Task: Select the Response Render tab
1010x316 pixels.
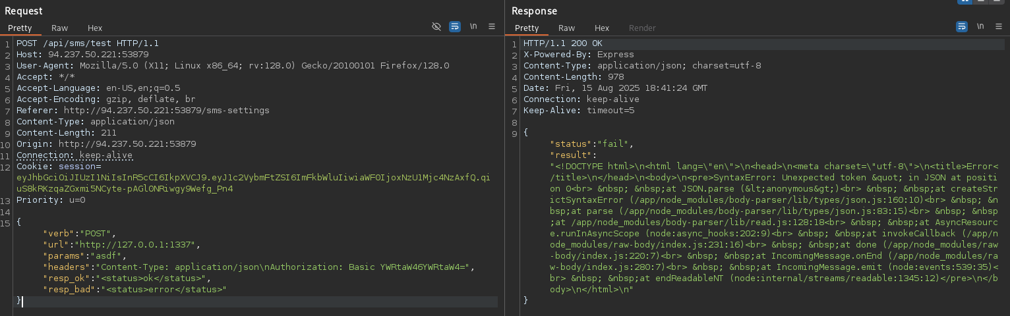Action: coord(642,28)
